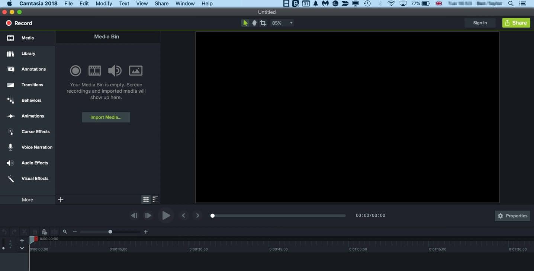Click the timeline zoom slider handle
This screenshot has height=271, width=534.
[x=110, y=232]
